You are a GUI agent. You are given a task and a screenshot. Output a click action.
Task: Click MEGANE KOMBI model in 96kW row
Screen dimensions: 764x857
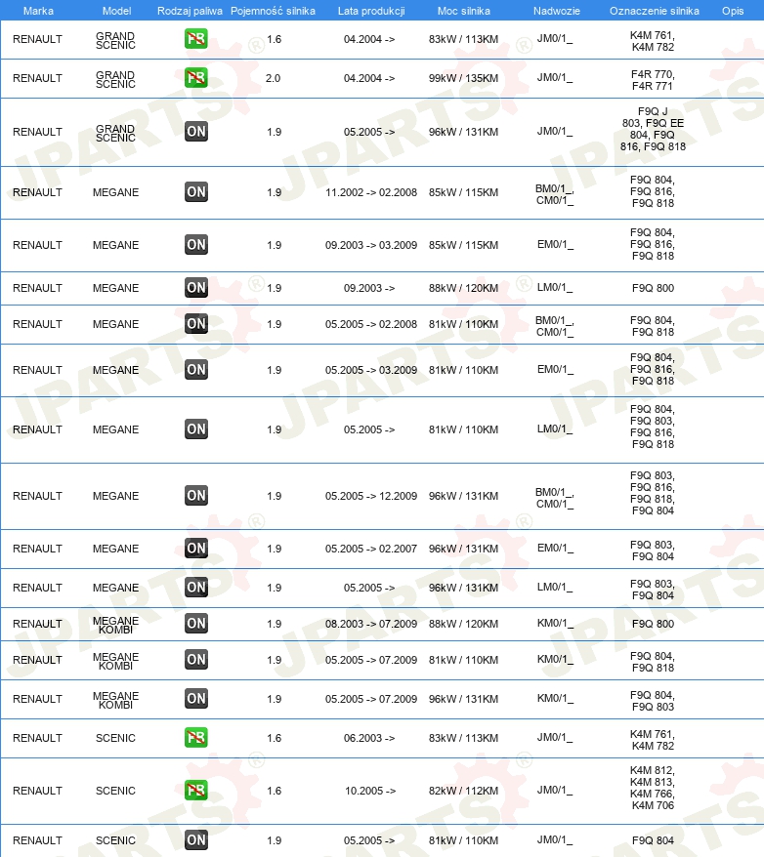click(115, 700)
